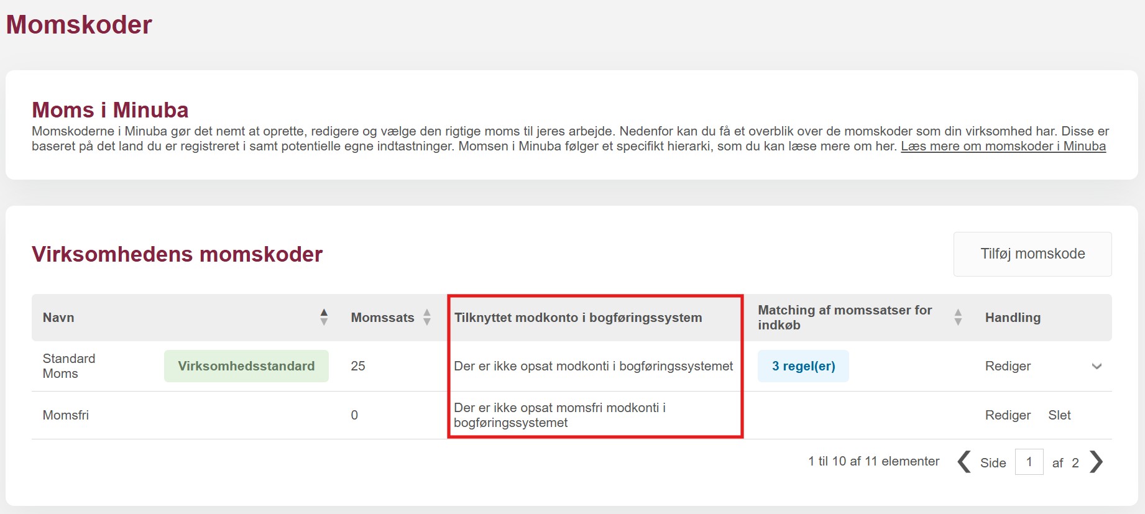Click the green Virksomhedsstandard badge

(246, 366)
